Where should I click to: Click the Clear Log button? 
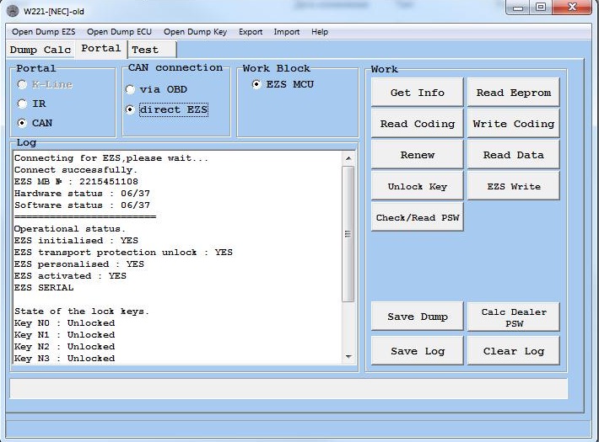click(x=514, y=351)
